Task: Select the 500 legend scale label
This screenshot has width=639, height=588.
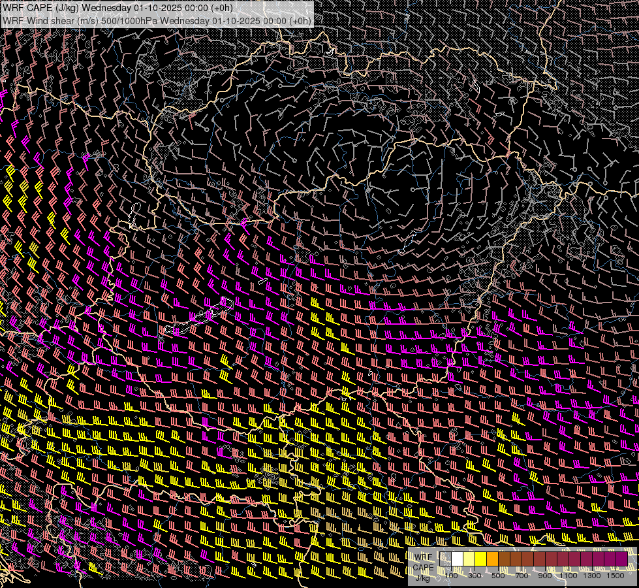Action: pyautogui.click(x=498, y=576)
